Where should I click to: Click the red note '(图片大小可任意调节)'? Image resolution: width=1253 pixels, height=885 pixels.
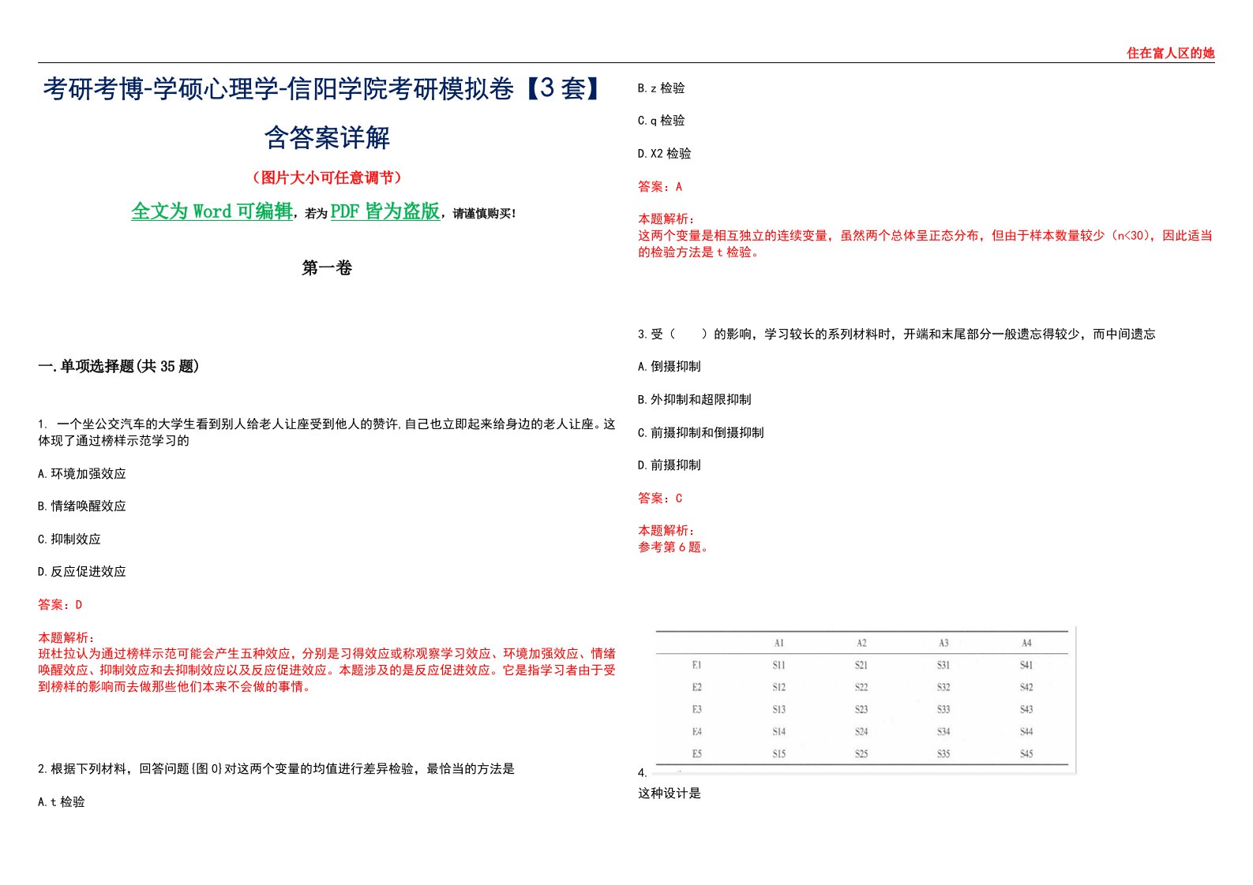point(327,177)
